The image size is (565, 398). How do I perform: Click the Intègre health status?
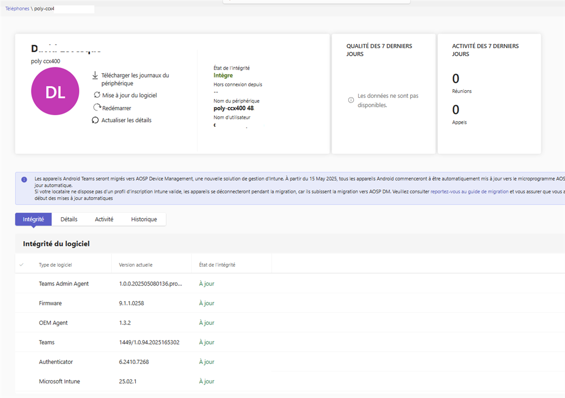223,75
